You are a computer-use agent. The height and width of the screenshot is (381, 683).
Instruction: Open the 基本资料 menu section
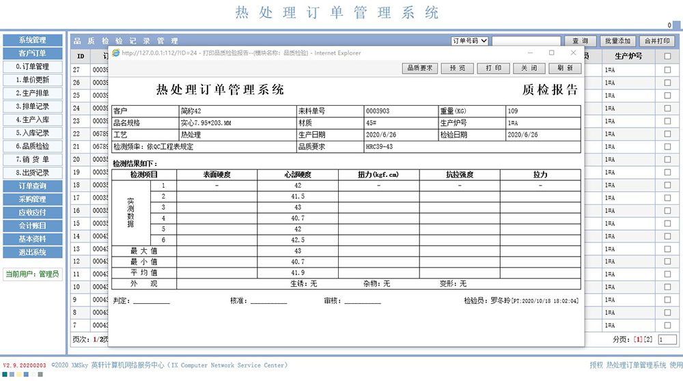33,239
